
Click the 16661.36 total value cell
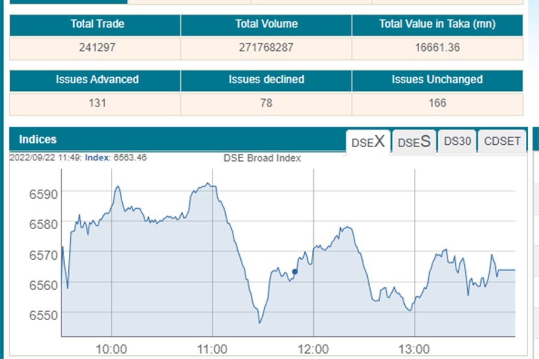coord(437,48)
